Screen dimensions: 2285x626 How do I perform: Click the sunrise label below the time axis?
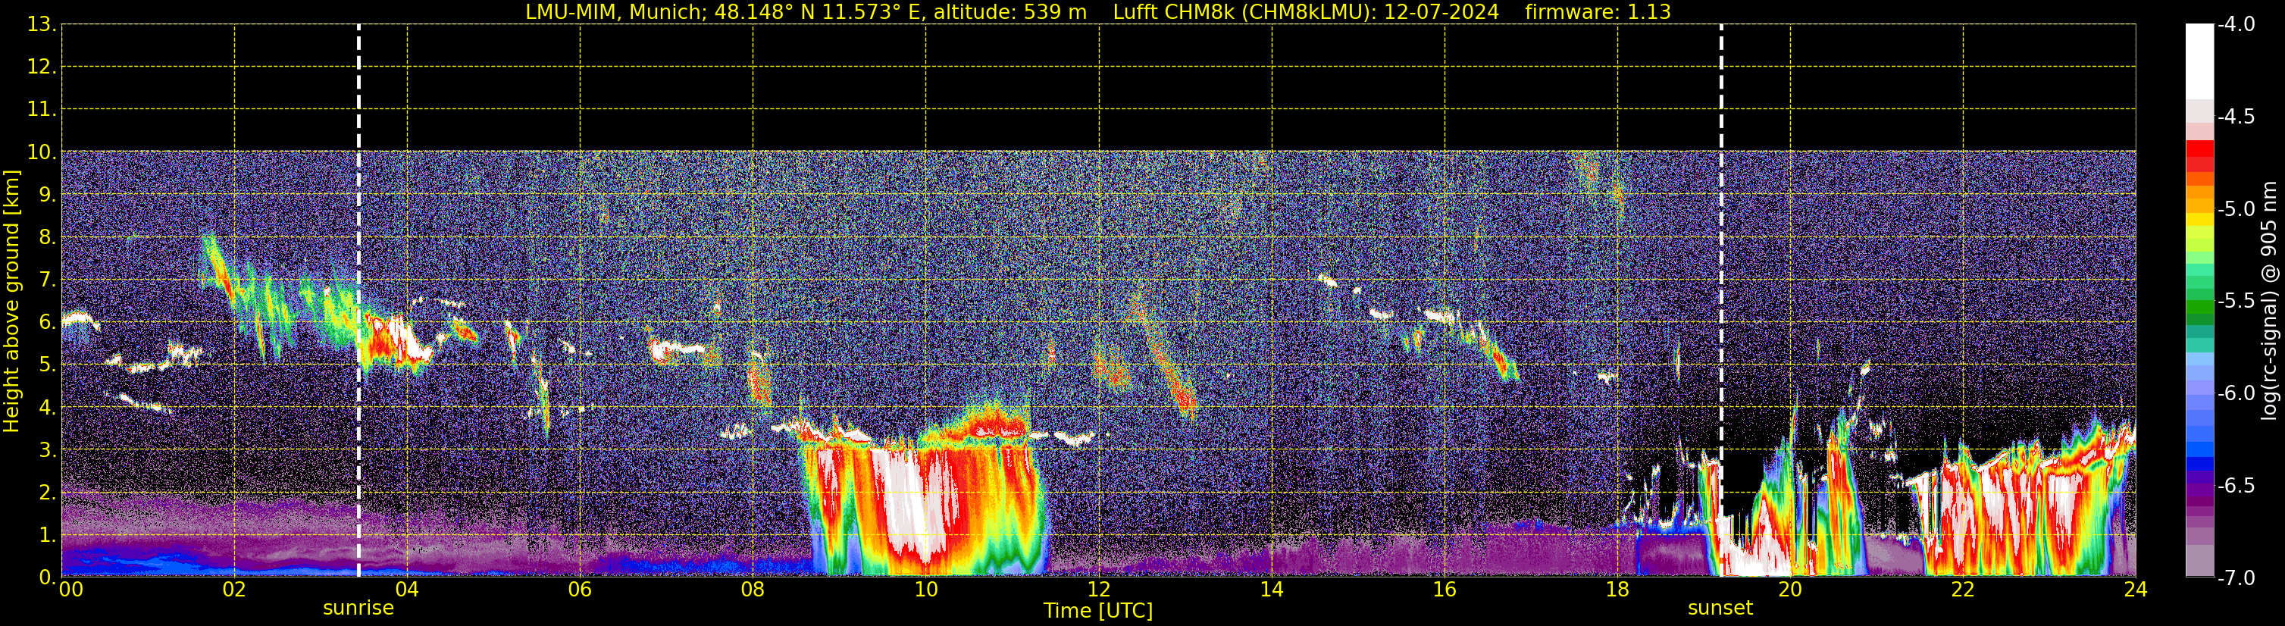pyautogui.click(x=358, y=609)
